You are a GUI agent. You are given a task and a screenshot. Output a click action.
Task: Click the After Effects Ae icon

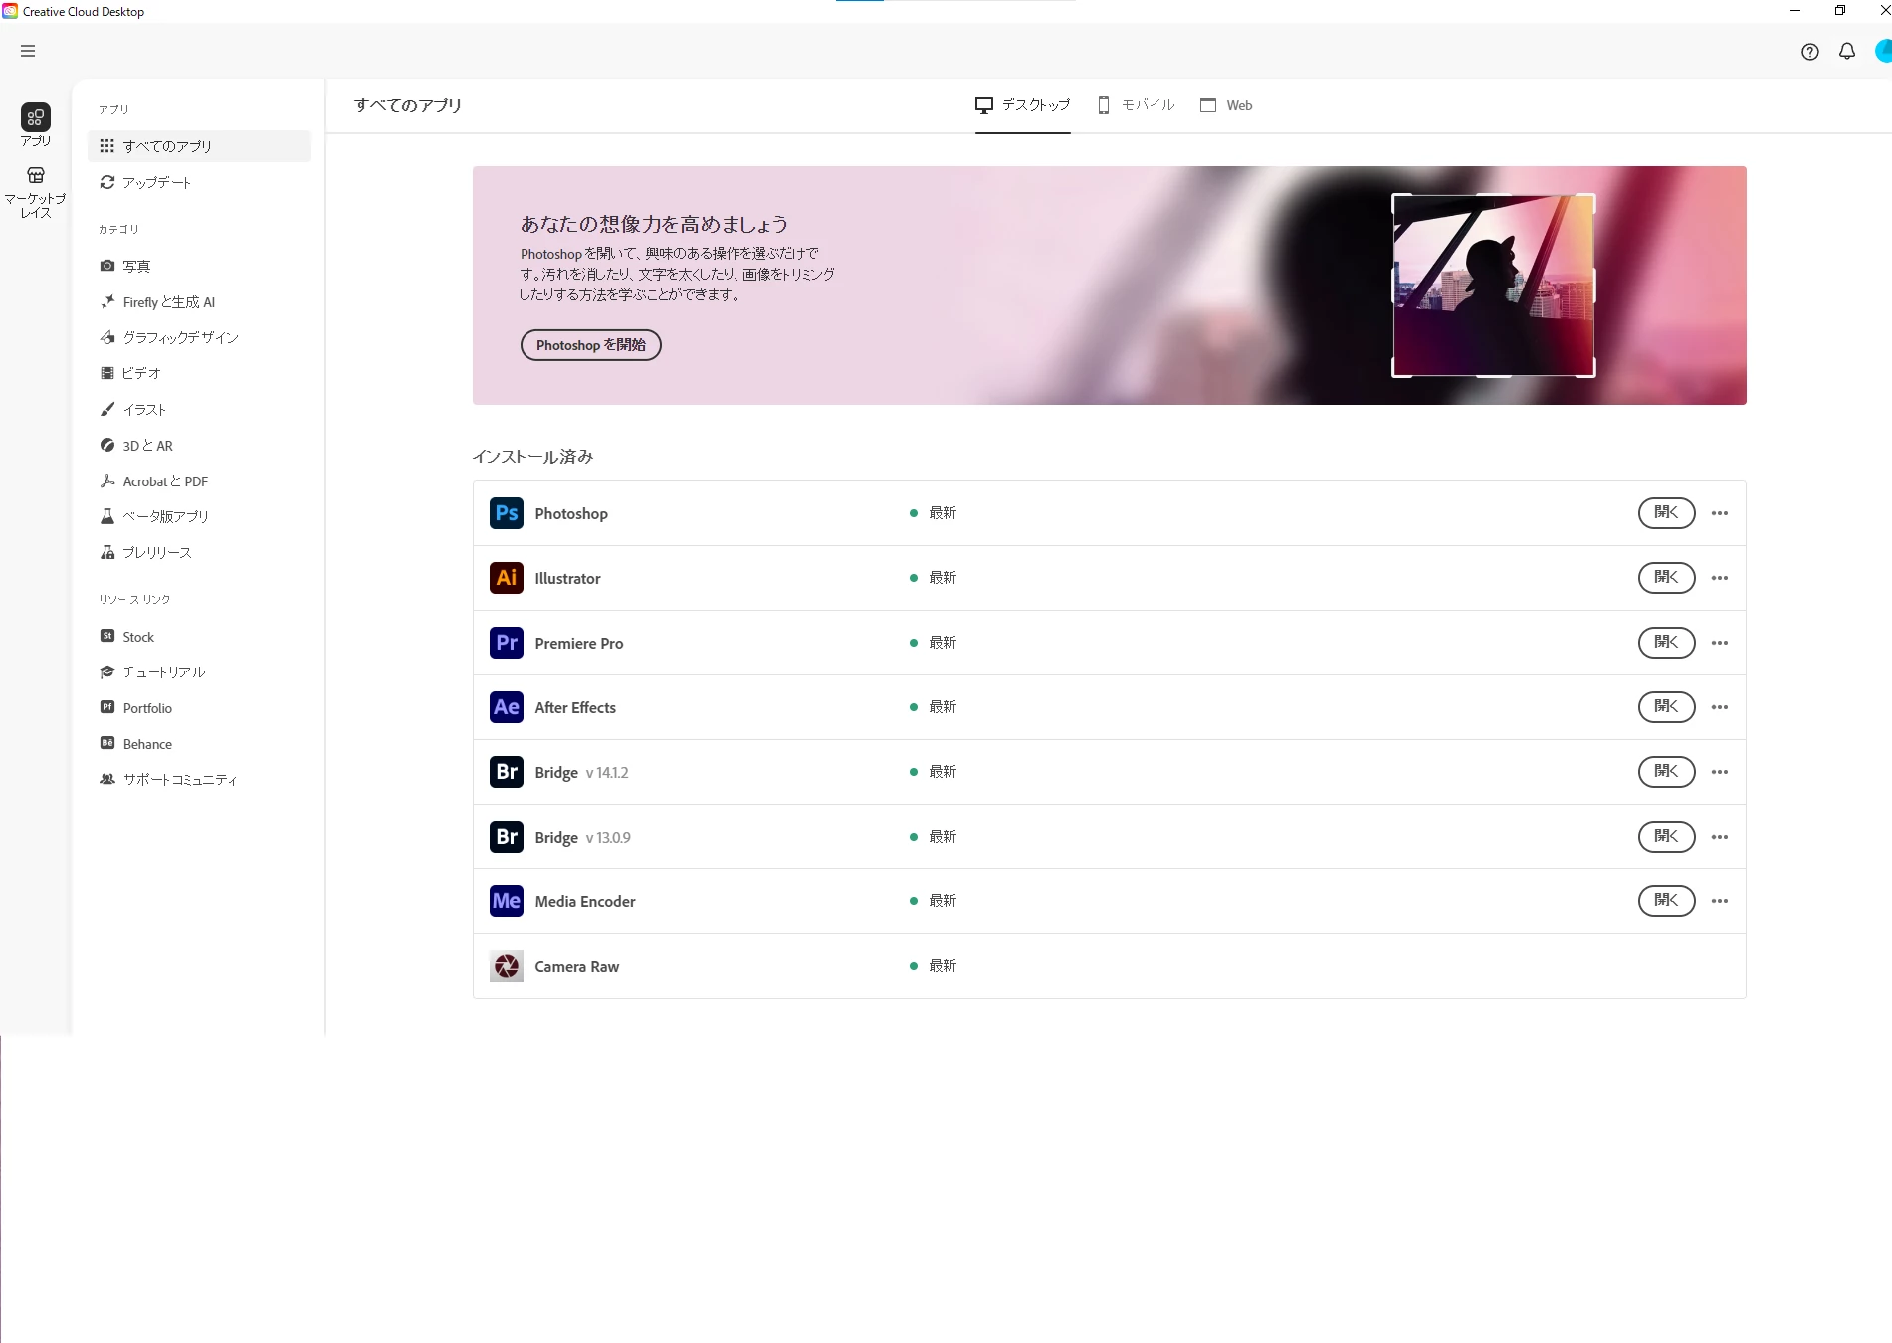[507, 707]
